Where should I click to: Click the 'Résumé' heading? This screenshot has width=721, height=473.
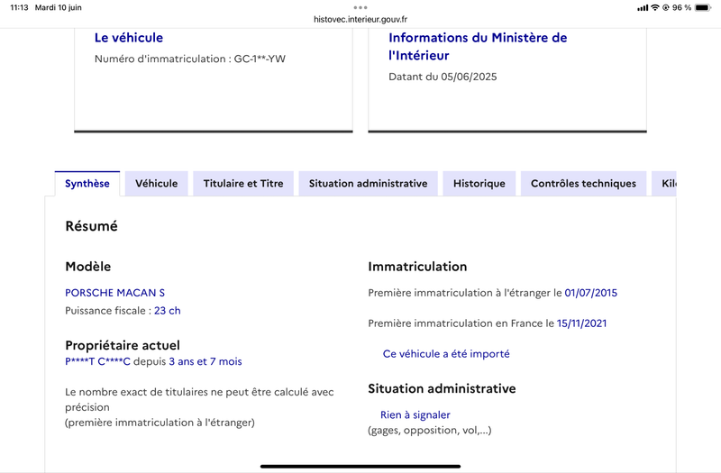pos(92,226)
